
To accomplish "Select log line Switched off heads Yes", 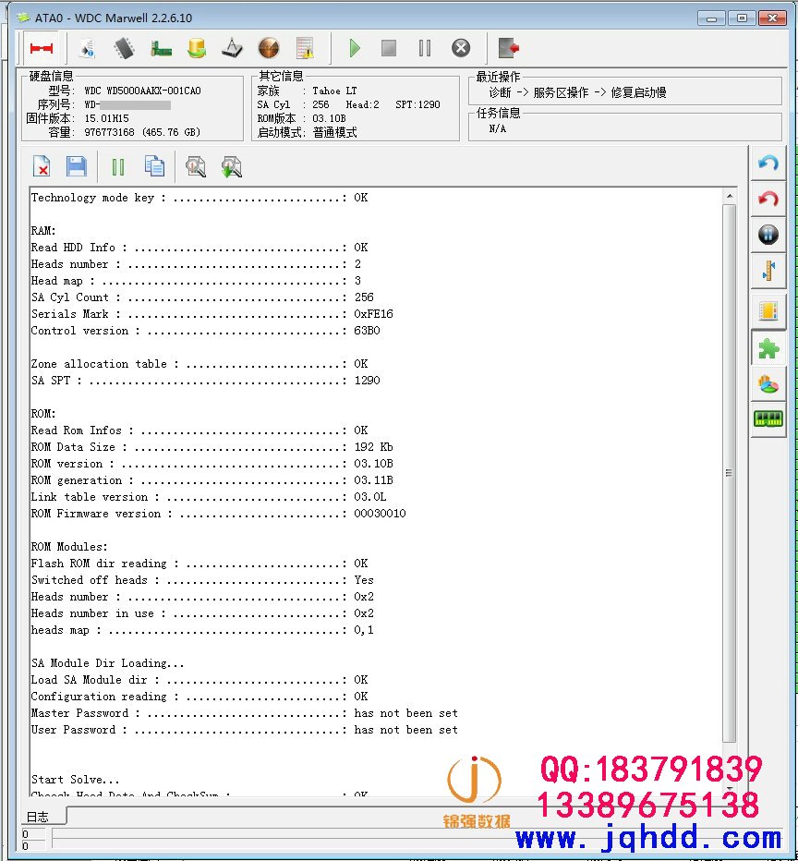I will coord(202,580).
